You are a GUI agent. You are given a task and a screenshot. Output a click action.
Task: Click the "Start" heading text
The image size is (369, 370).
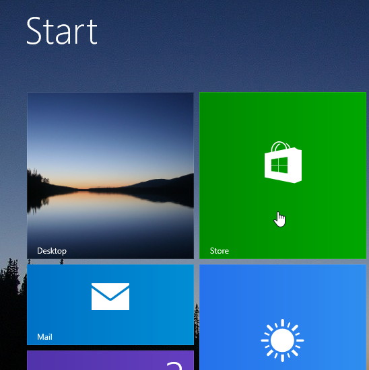(62, 31)
